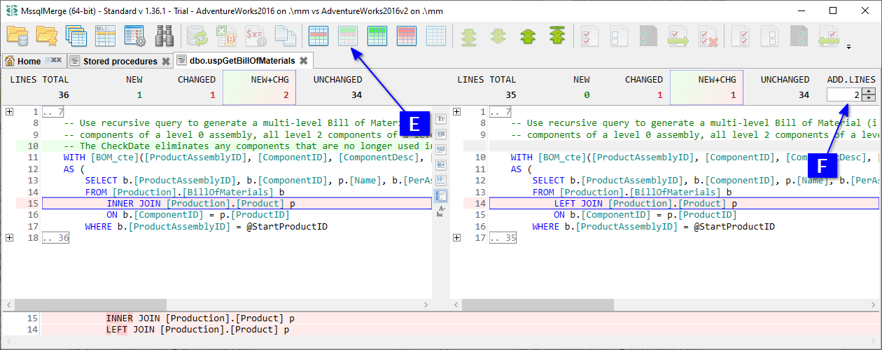Open toolbar overflow options arrow
Screen dimensions: 882x350
pos(849,48)
